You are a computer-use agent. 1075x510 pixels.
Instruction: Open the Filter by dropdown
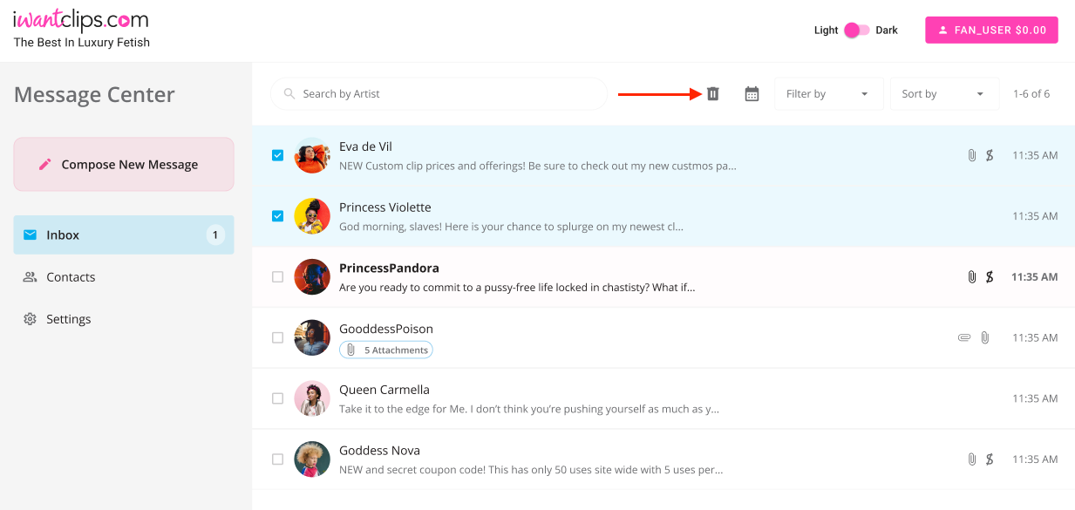click(828, 93)
